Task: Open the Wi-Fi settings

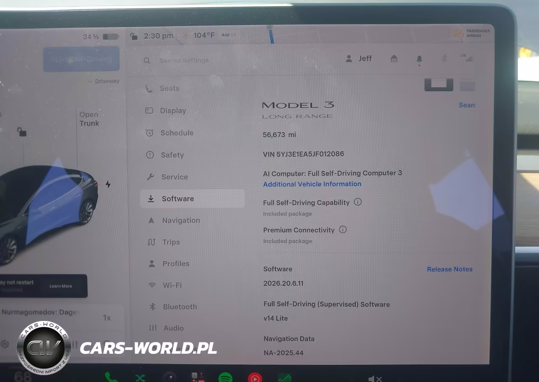Action: pos(165,285)
